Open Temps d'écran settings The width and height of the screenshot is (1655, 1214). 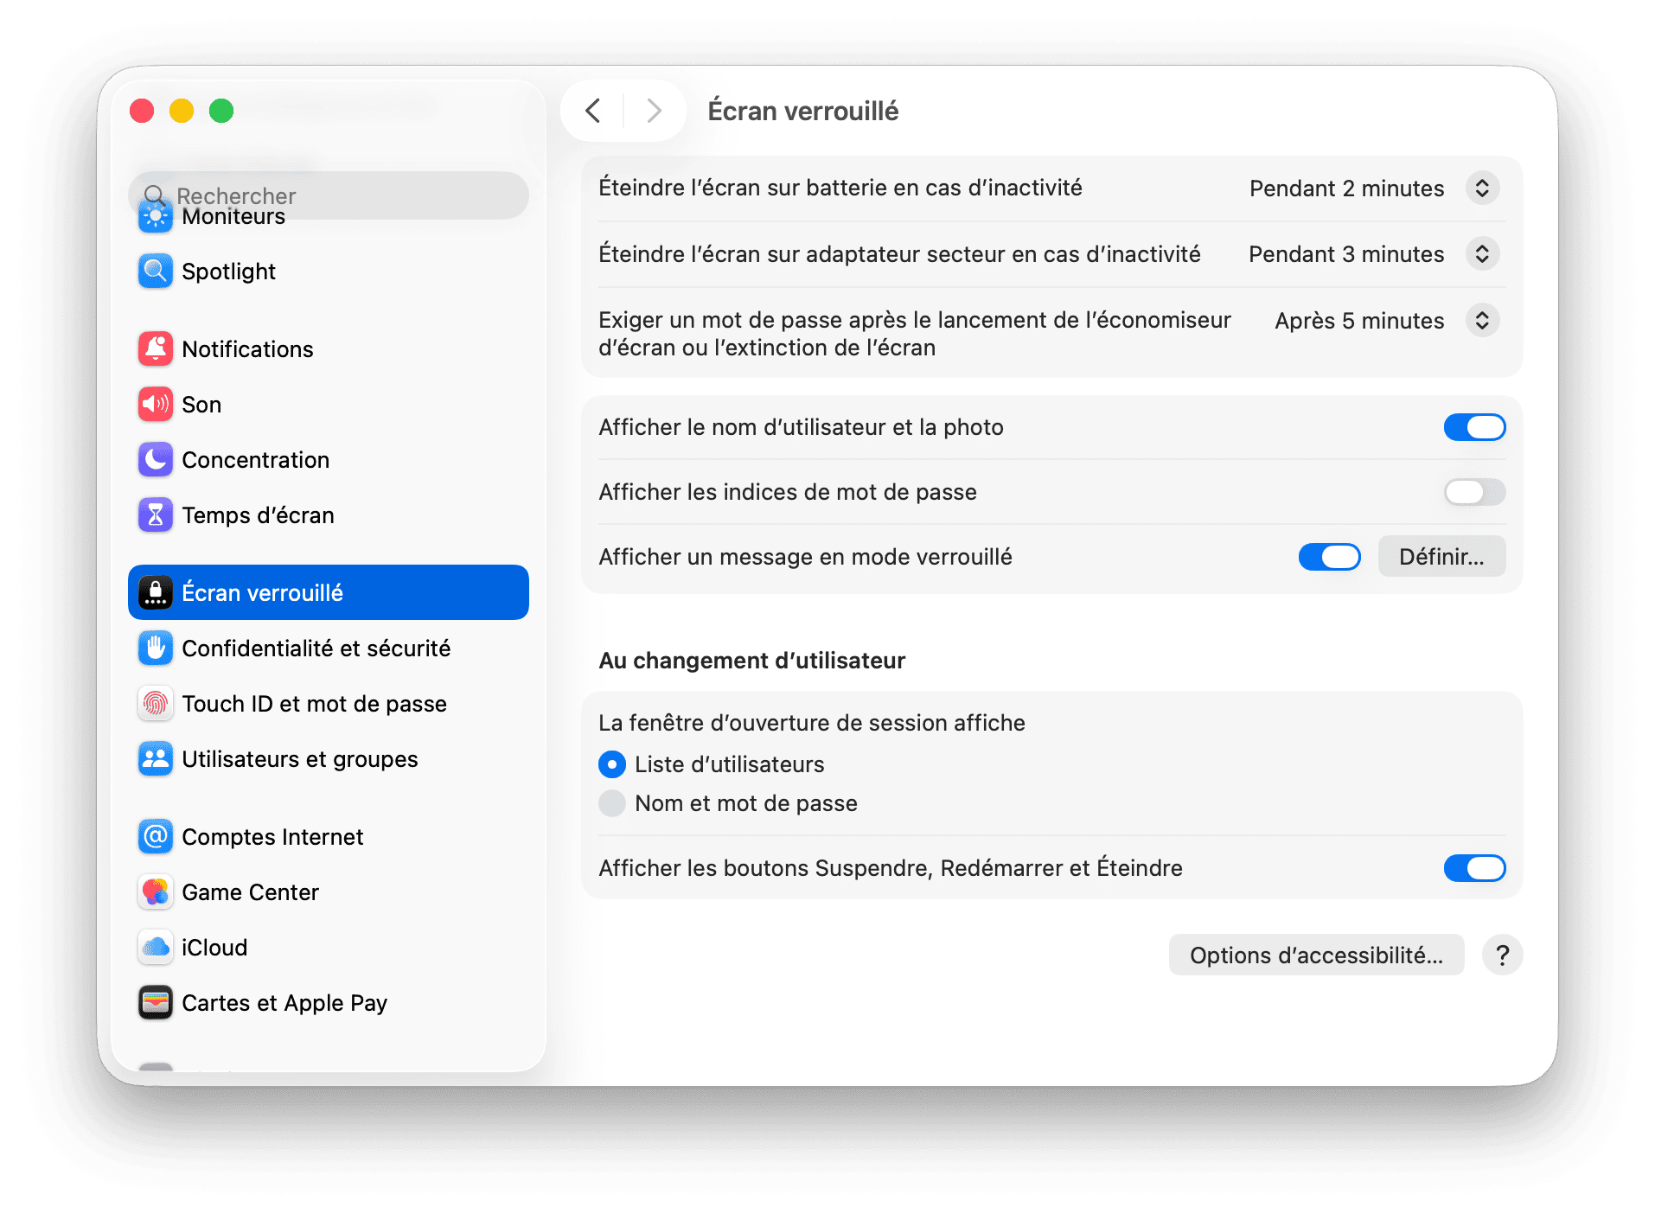tap(258, 514)
